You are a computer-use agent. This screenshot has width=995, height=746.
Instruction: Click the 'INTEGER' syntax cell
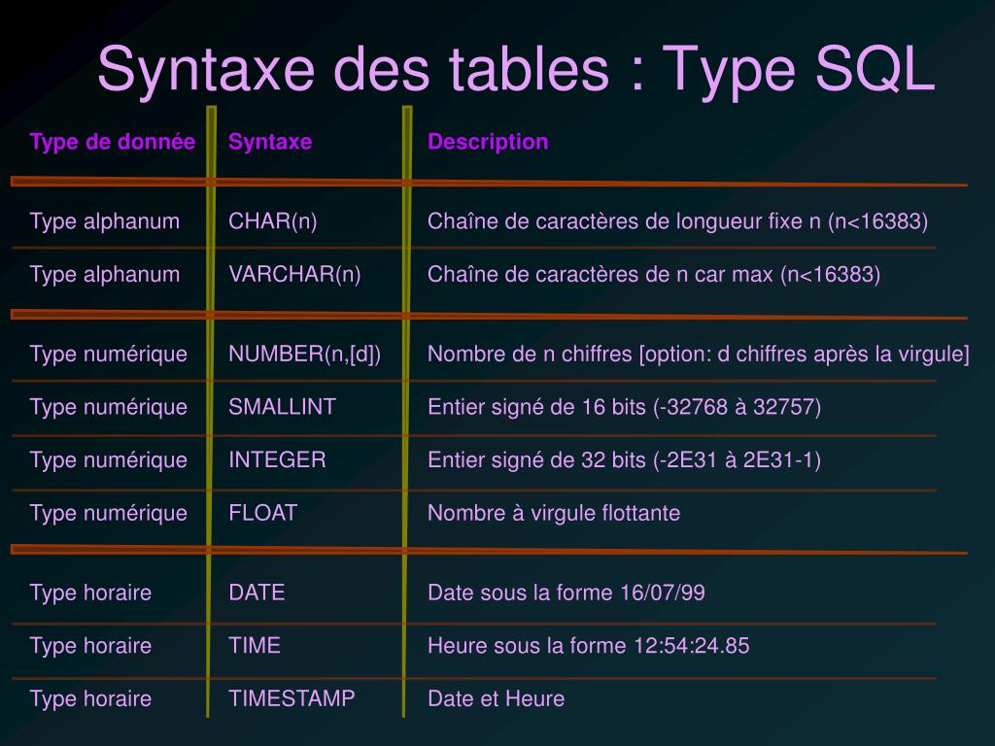click(277, 459)
